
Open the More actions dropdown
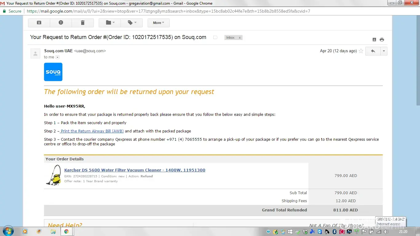tap(159, 23)
